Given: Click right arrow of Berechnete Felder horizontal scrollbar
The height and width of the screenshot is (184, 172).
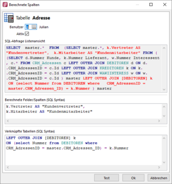Looking at the screenshot, I should click(x=159, y=121).
